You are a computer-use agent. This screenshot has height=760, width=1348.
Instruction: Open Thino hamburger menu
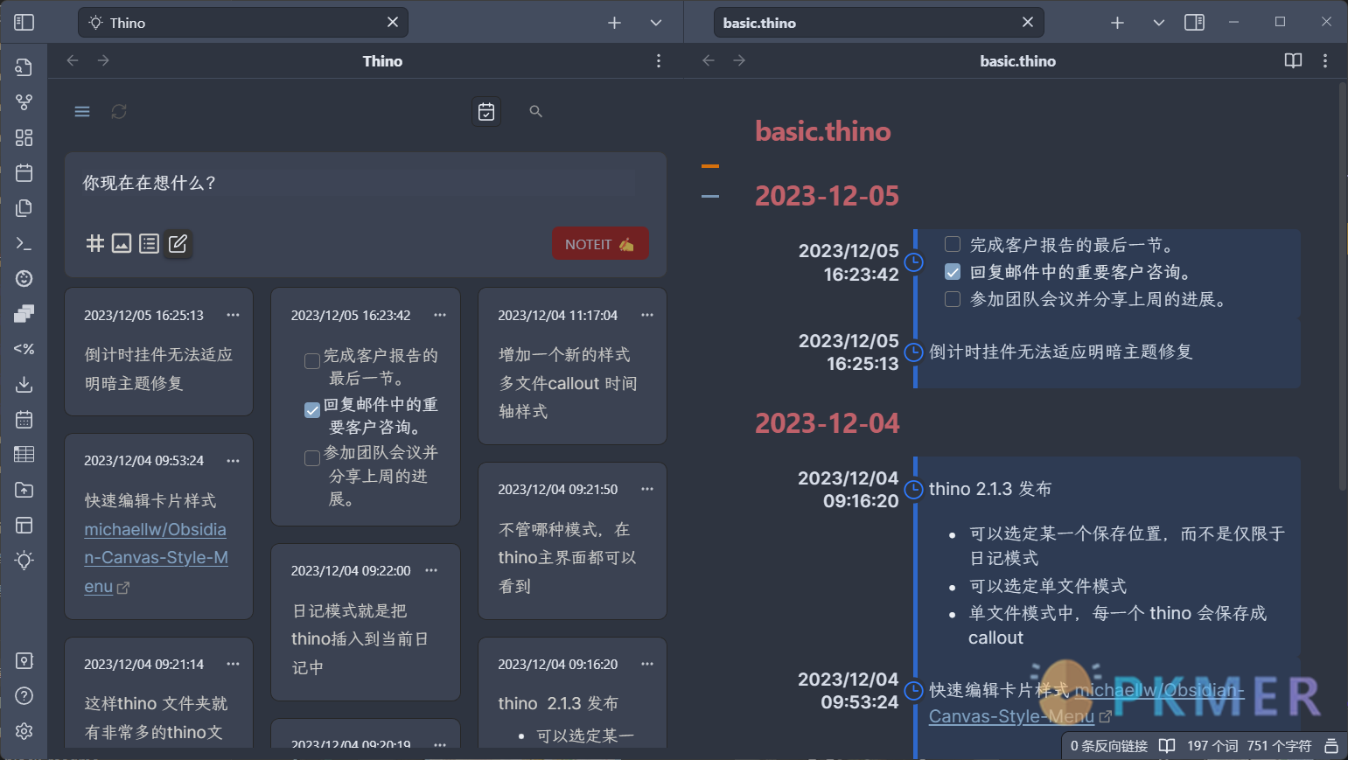pyautogui.click(x=82, y=111)
